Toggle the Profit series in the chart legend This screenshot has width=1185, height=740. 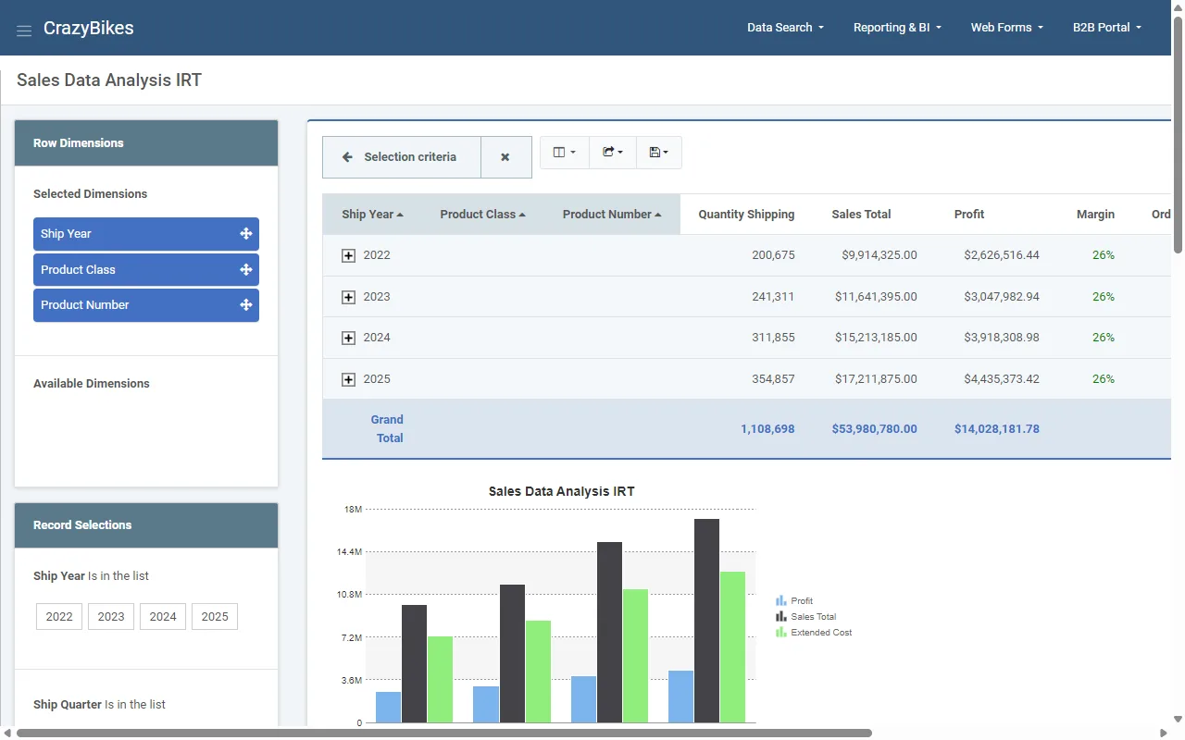click(x=794, y=601)
